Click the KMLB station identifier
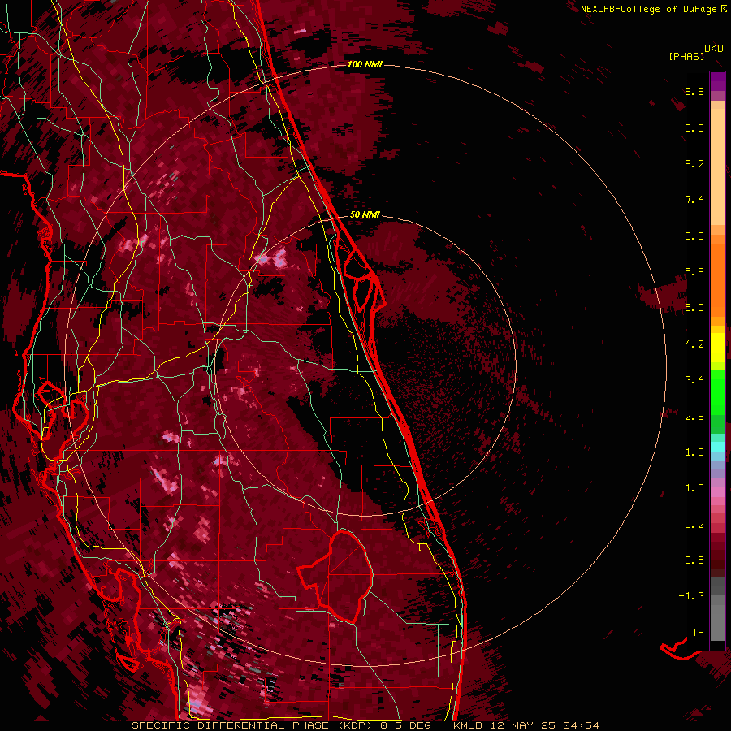 (x=467, y=725)
